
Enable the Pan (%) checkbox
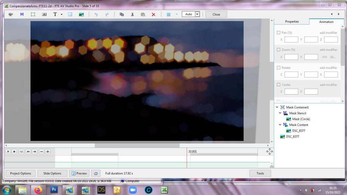tap(279, 33)
